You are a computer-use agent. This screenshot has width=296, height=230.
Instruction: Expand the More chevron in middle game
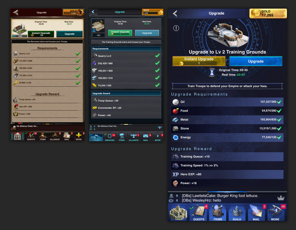(158, 137)
